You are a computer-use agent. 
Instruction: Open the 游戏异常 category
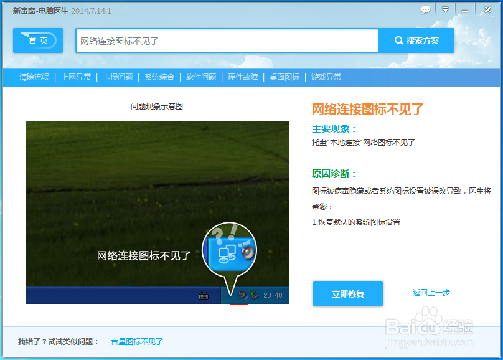tap(326, 77)
